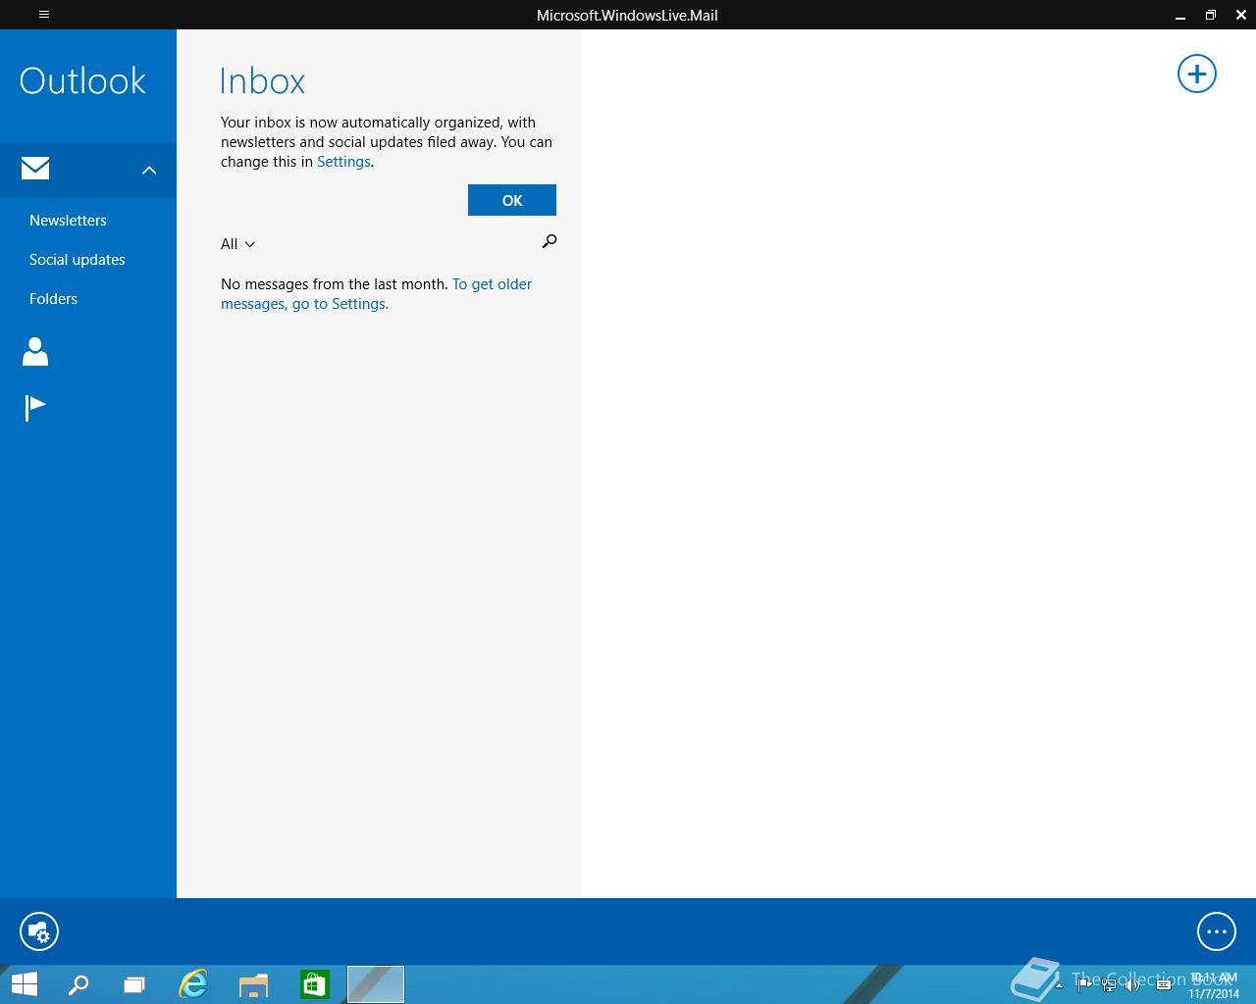Launch Internet Explorer from the taskbar
This screenshot has height=1004, width=1256.
click(x=193, y=984)
